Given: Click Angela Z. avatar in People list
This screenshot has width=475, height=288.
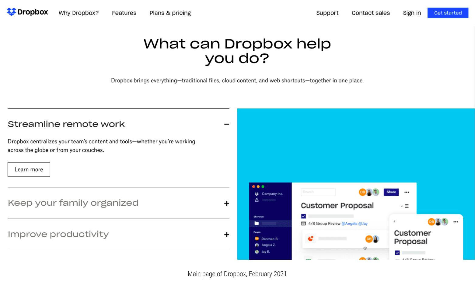Looking at the screenshot, I should [257, 245].
